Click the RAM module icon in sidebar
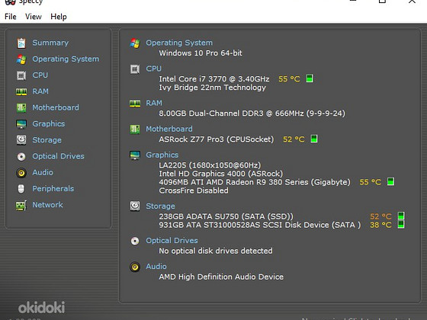The width and height of the screenshot is (427, 320). click(21, 91)
